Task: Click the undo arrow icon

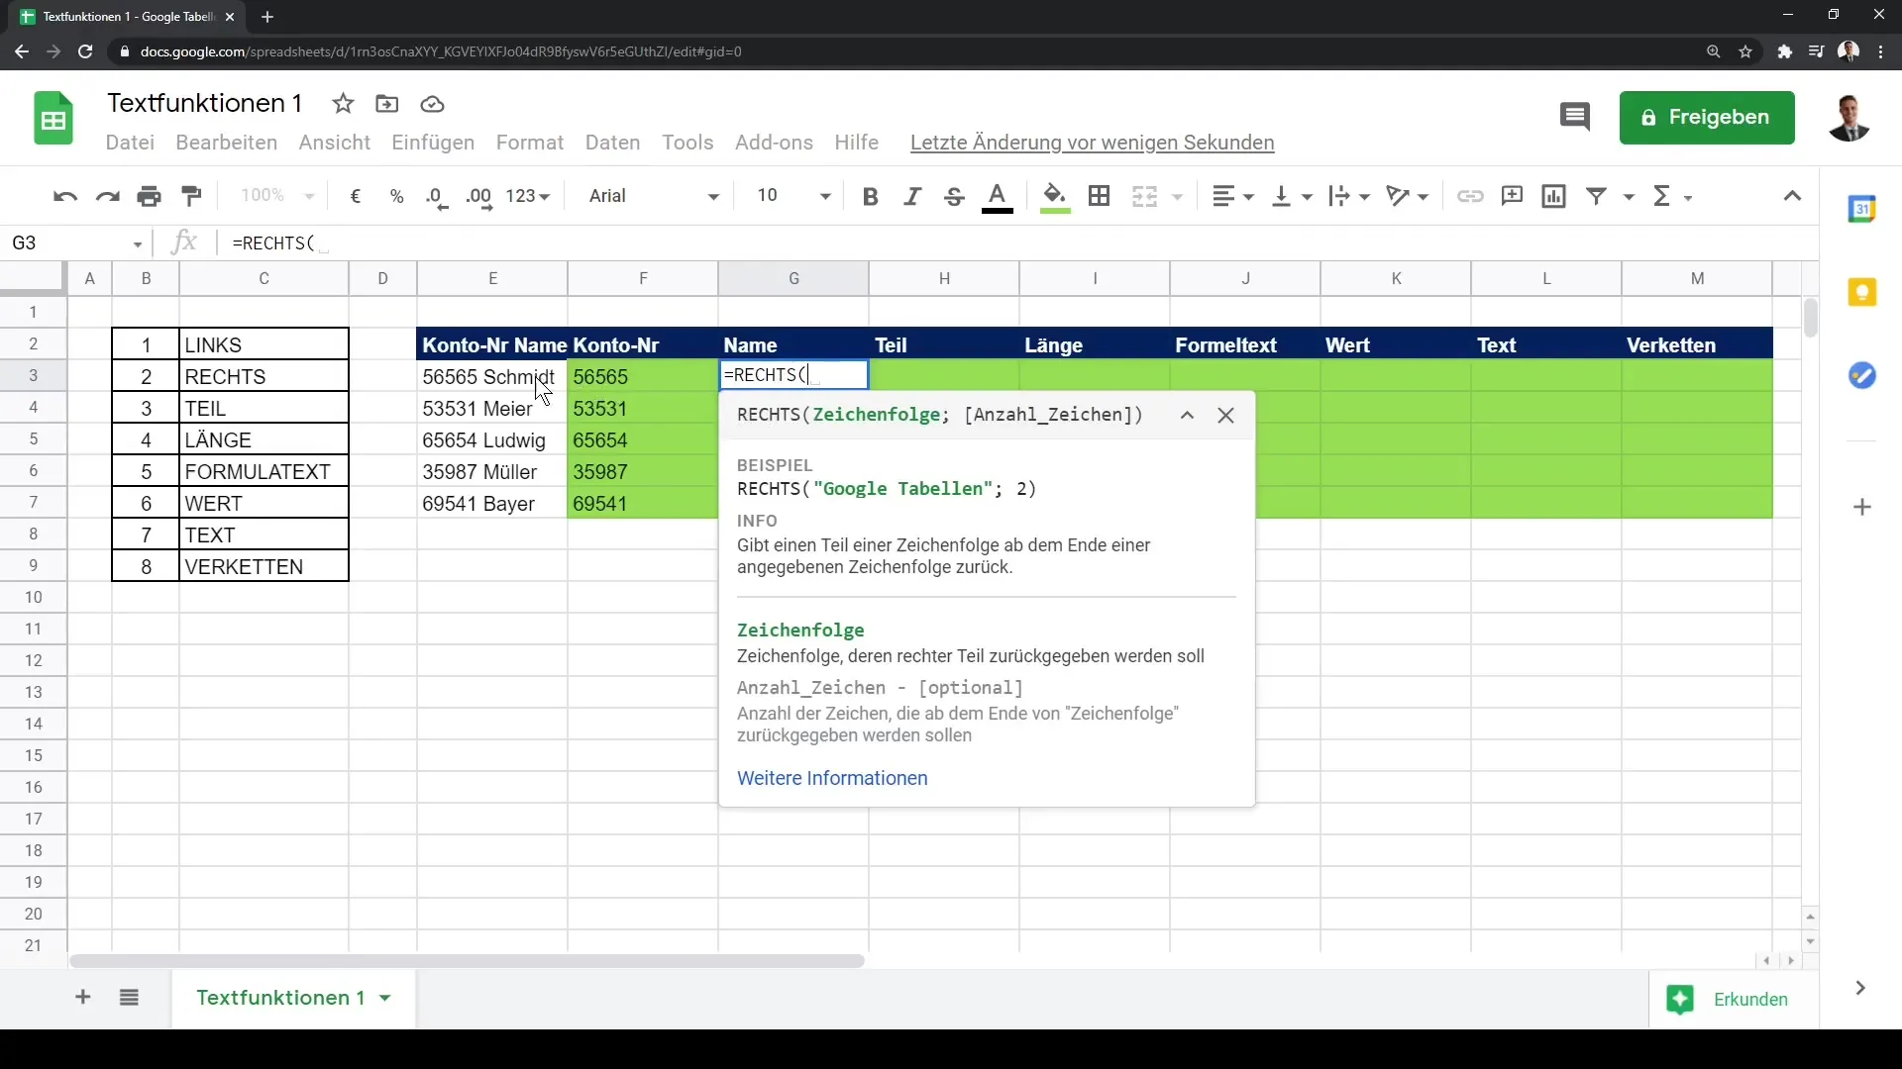Action: (65, 196)
